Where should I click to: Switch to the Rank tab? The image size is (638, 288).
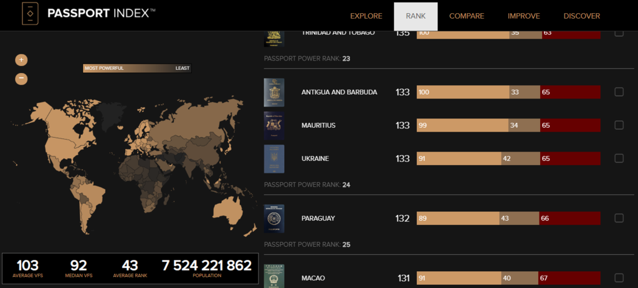[x=416, y=16]
